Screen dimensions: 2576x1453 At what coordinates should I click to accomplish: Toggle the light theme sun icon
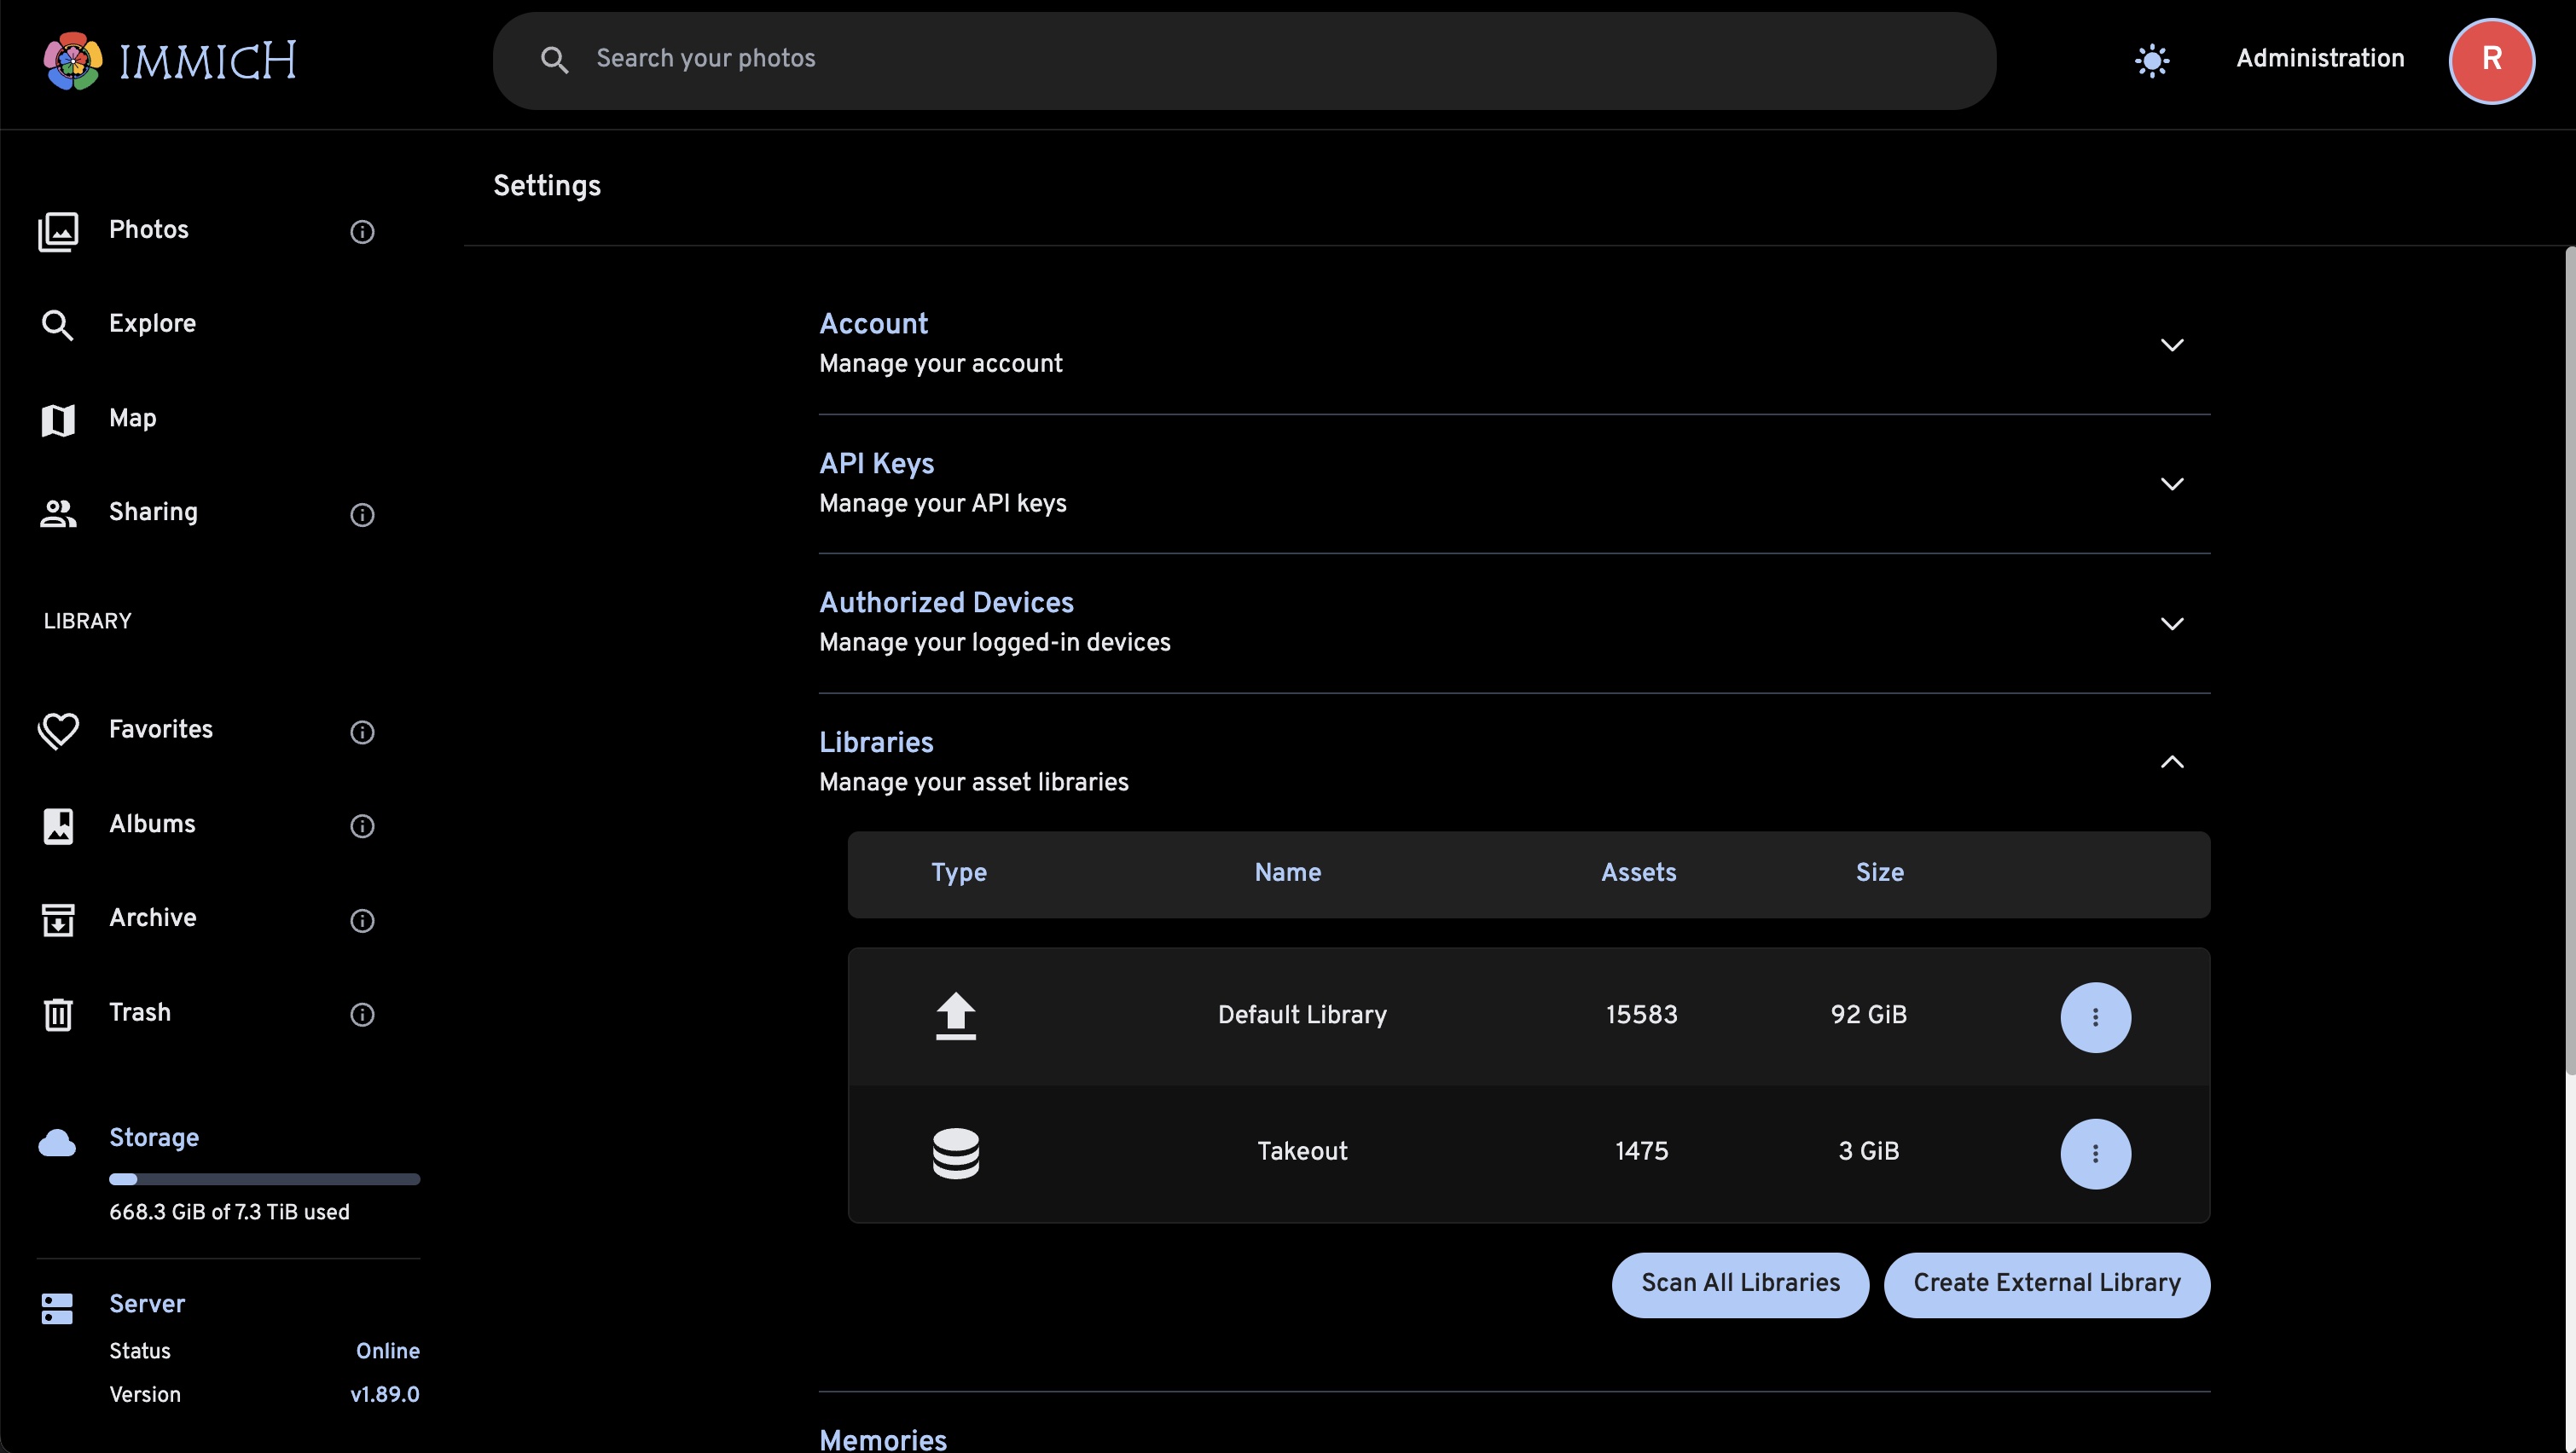tap(2152, 60)
